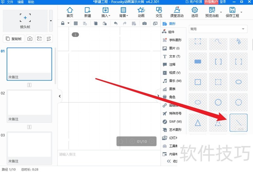The height and width of the screenshot is (172, 253).
Task: Choose the solid triangle shape
Action: (x=198, y=123)
